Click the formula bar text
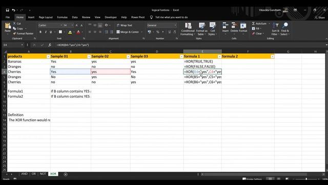This screenshot has height=185, width=328. 73,45
